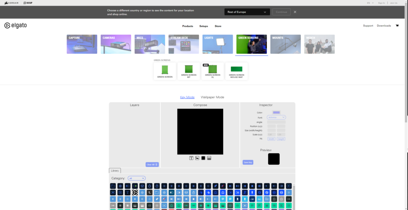The image size is (408, 210).
Task: Click the Sign In link
Action: [x=381, y=3]
